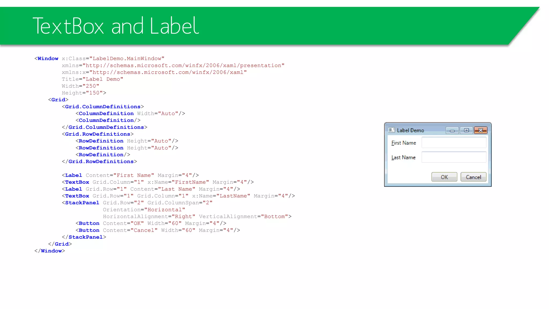Click the xmlns presentation schema URL
This screenshot has height=309, width=549.
coord(184,65)
